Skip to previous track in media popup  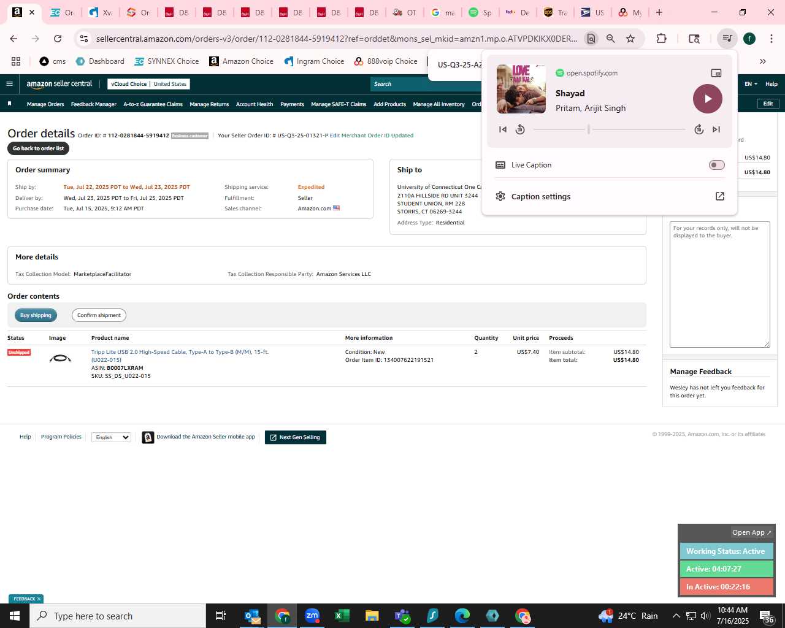(503, 129)
